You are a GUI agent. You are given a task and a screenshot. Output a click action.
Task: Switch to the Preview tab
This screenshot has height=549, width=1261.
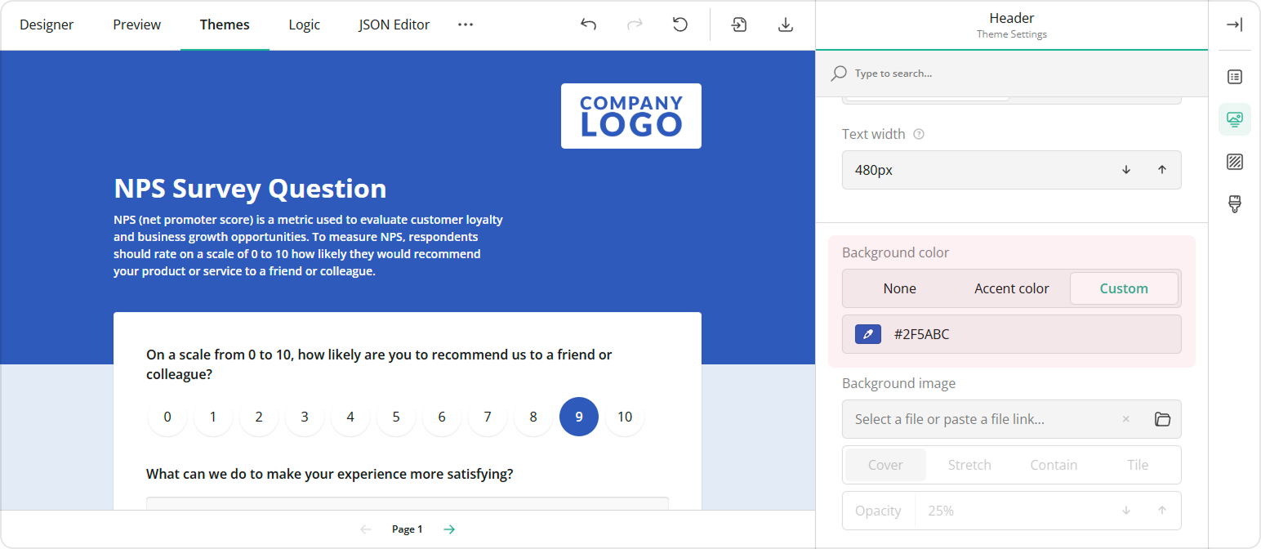coord(136,25)
